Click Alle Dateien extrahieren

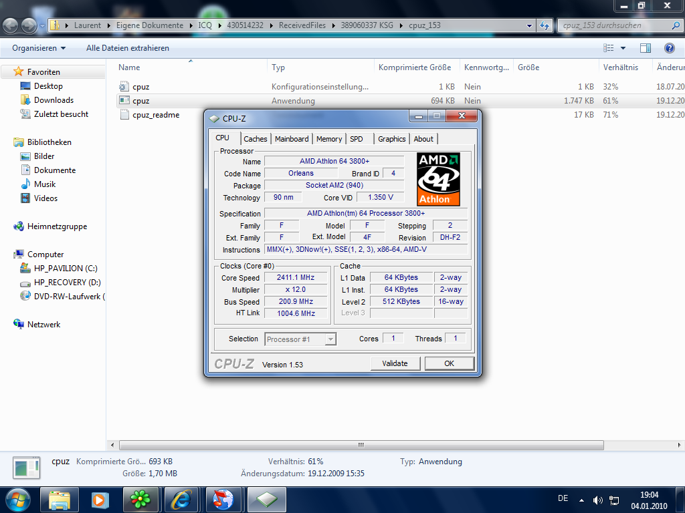point(128,48)
